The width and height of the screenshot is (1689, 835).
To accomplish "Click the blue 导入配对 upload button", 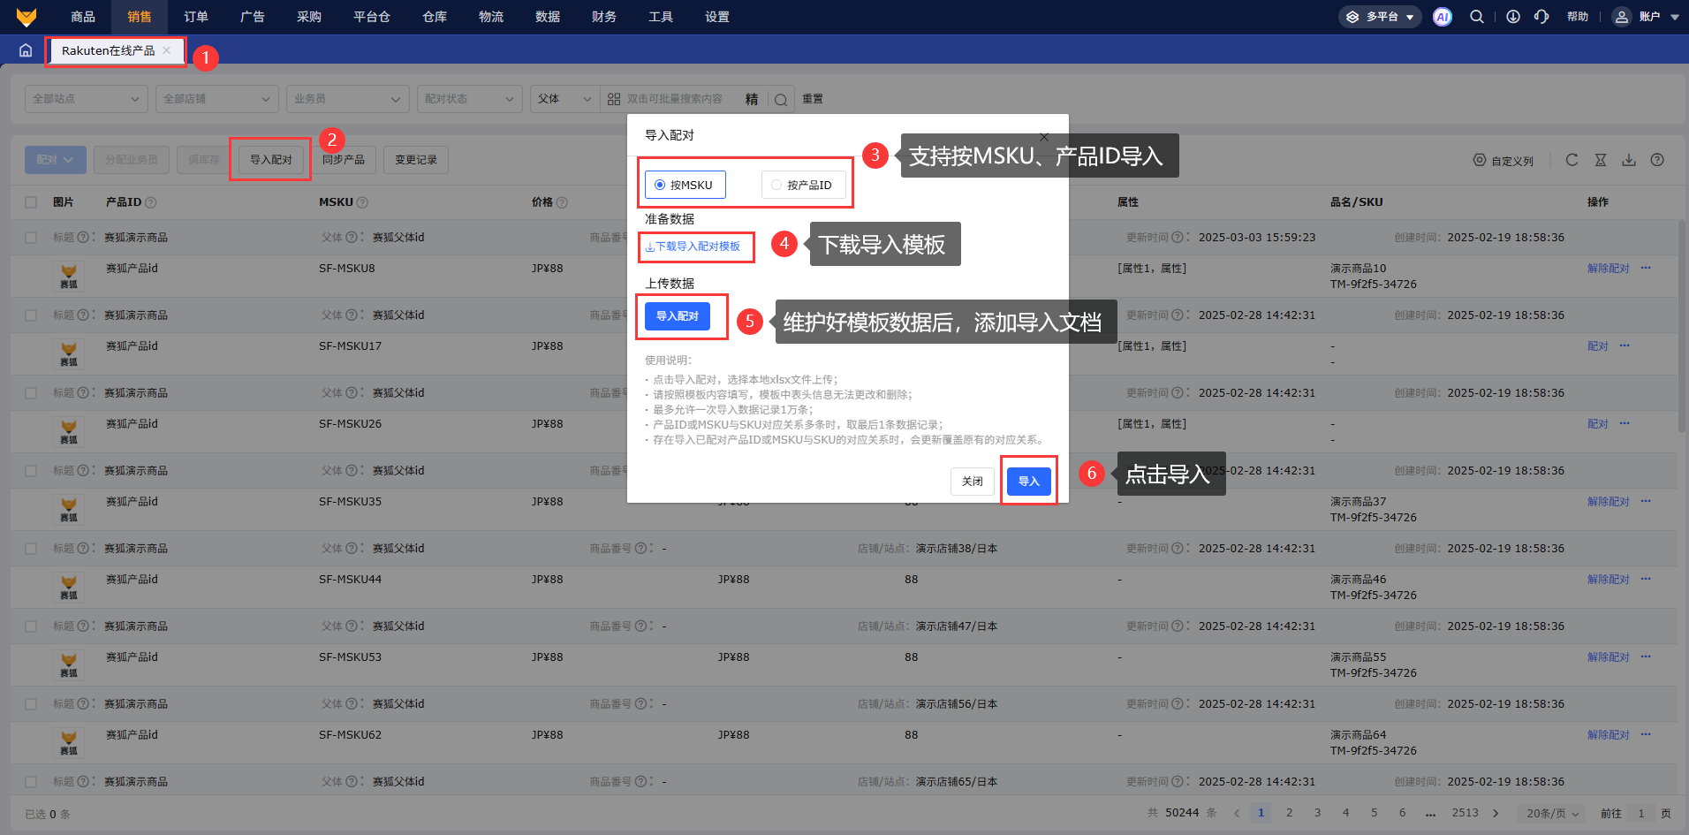I will click(x=678, y=315).
